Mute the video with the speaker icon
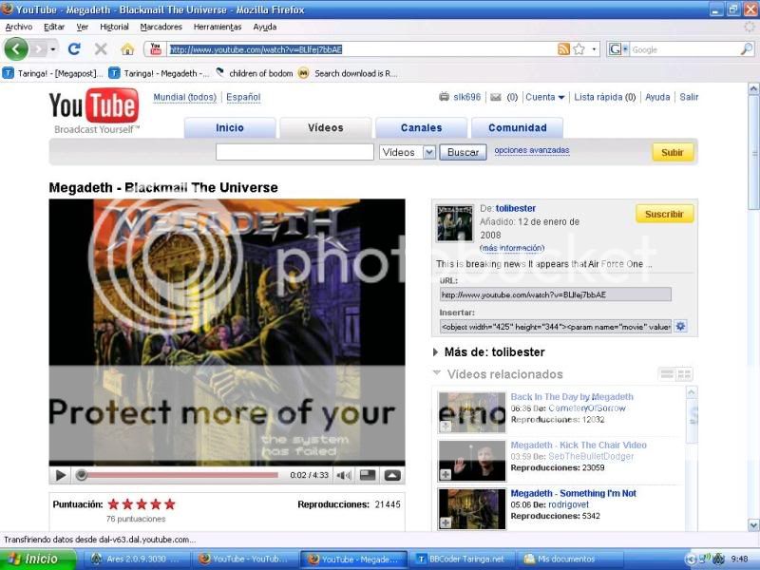This screenshot has height=570, width=760. point(344,476)
